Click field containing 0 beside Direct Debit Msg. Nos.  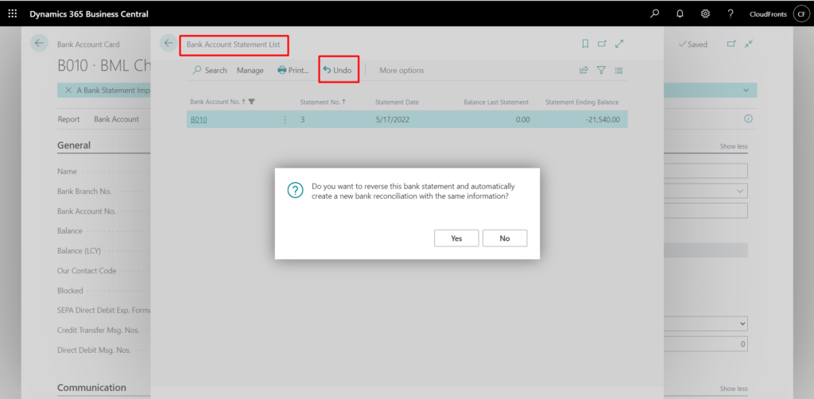706,344
